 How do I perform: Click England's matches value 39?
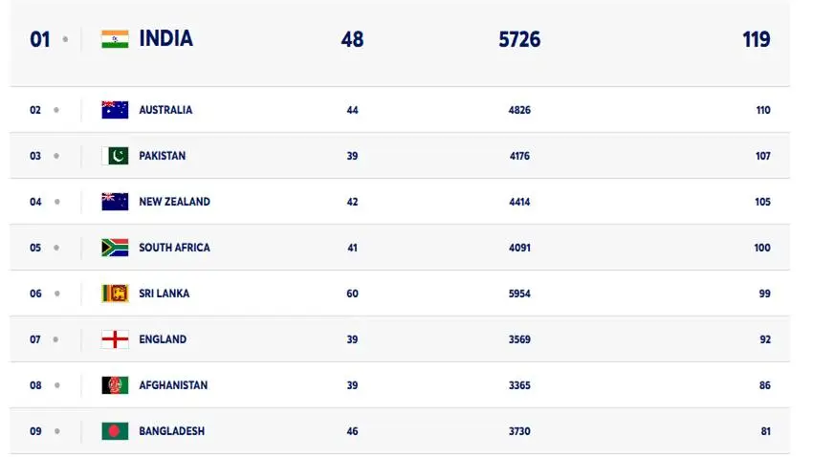[x=352, y=339]
